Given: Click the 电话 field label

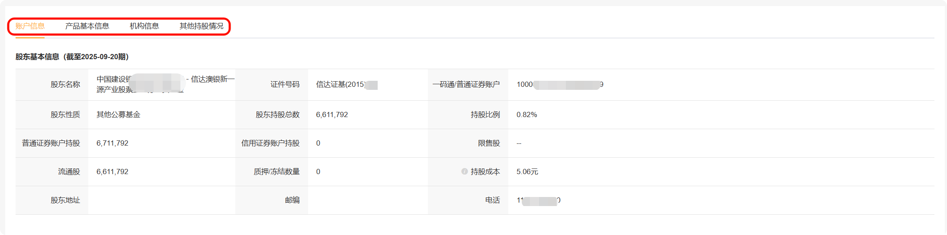Looking at the screenshot, I should (492, 200).
